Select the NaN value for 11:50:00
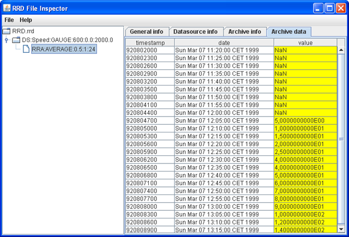 [x=305, y=97]
